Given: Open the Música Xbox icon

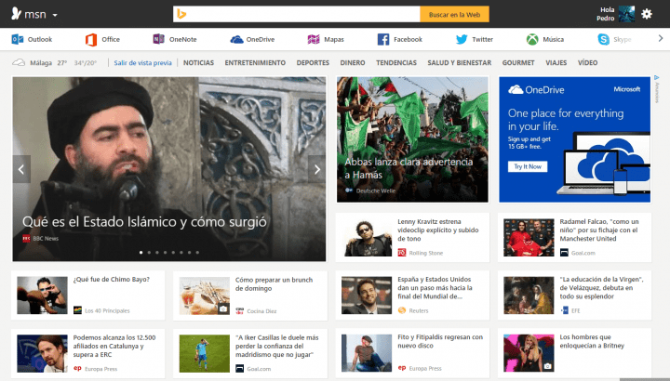Looking at the screenshot, I should click(532, 39).
